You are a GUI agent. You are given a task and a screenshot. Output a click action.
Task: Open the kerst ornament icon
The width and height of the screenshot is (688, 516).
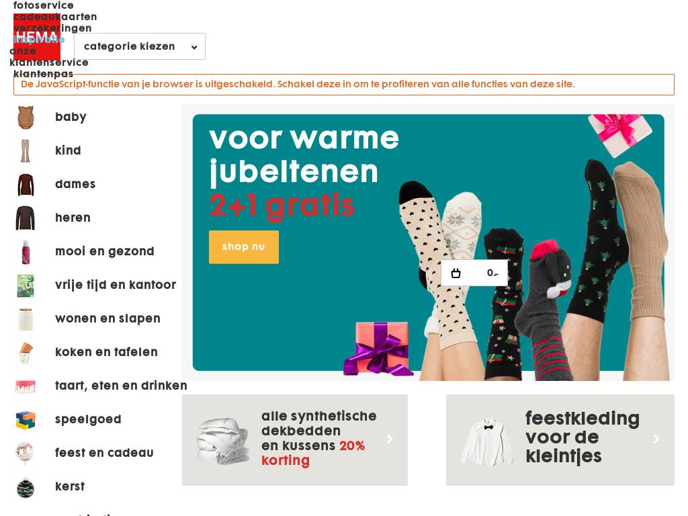pyautogui.click(x=26, y=488)
